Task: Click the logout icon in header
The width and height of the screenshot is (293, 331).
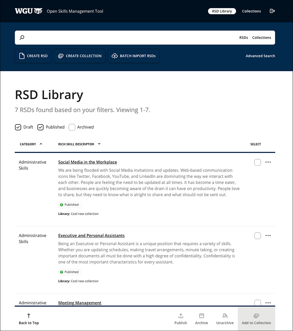Action: pos(272,11)
